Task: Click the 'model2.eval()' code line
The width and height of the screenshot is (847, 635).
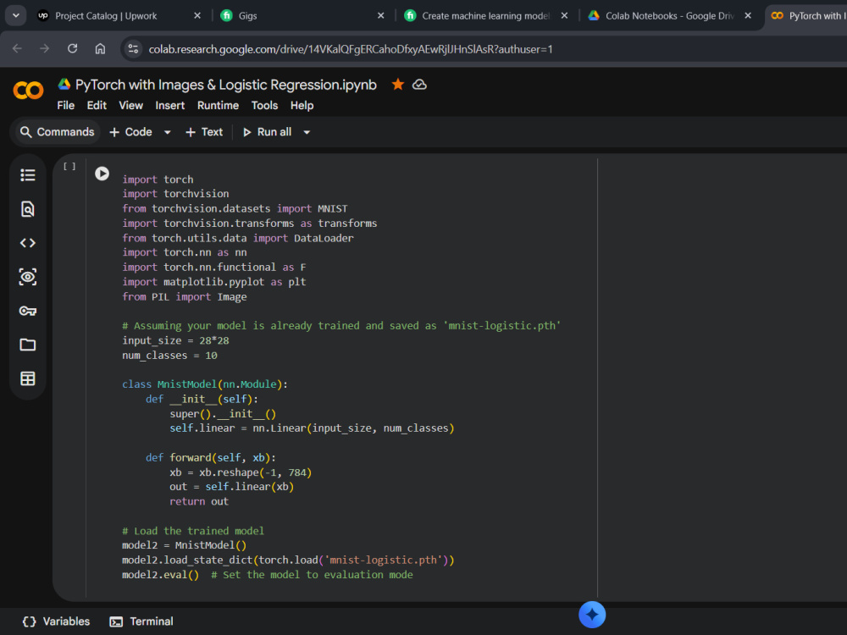Action: pos(160,575)
